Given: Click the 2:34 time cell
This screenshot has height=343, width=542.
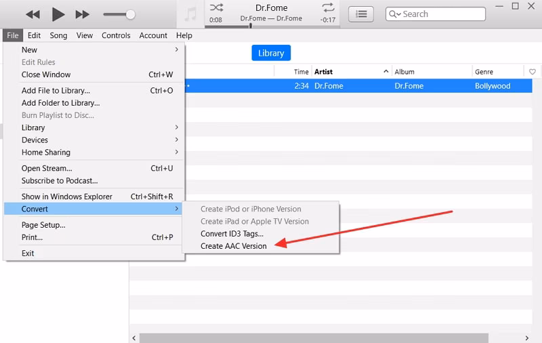Looking at the screenshot, I should click(301, 86).
